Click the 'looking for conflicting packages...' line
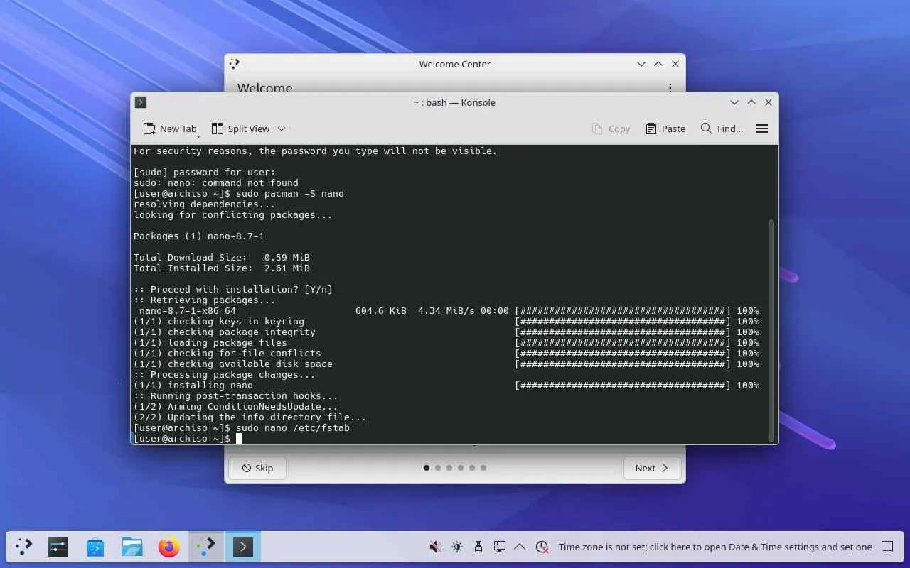 pos(233,214)
